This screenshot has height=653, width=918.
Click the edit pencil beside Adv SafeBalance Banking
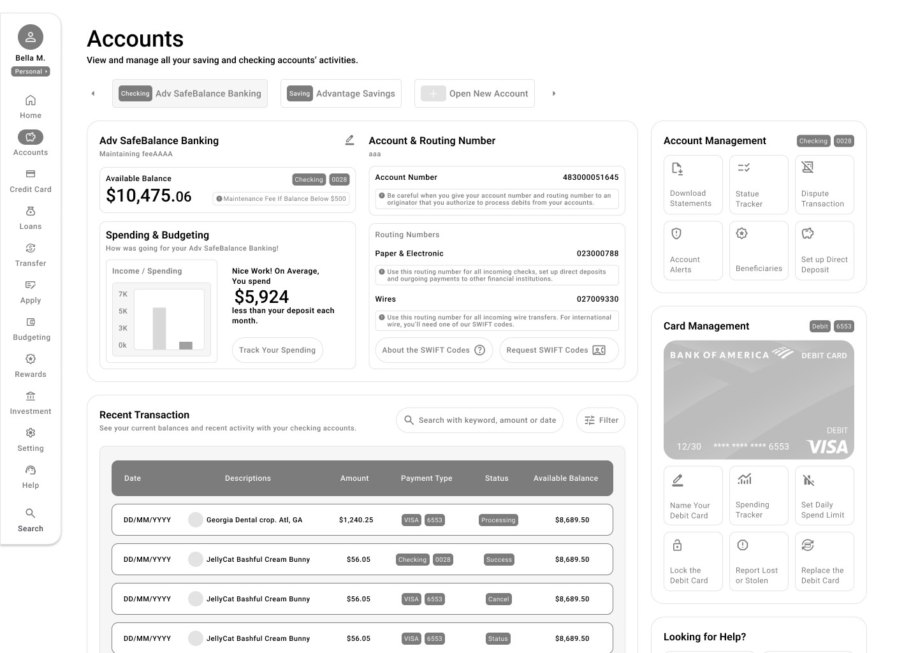(x=349, y=140)
